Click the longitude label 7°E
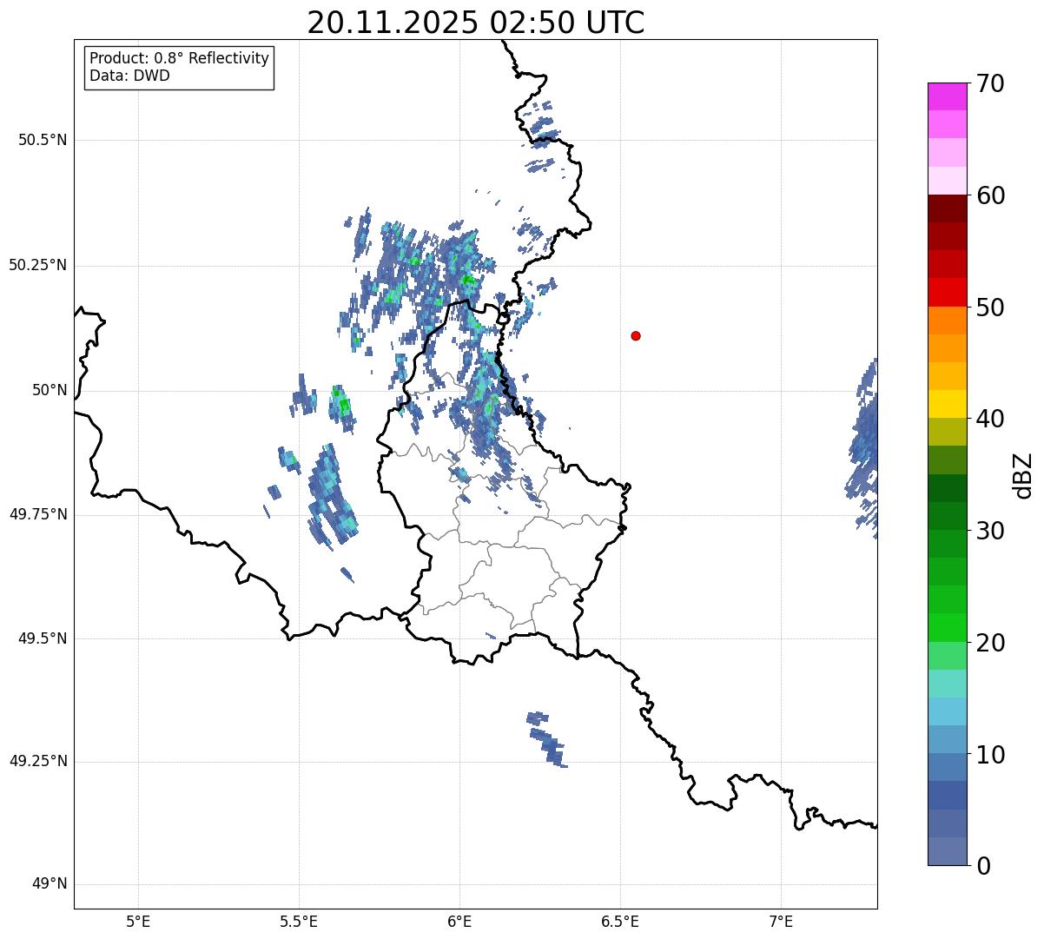 tap(781, 922)
